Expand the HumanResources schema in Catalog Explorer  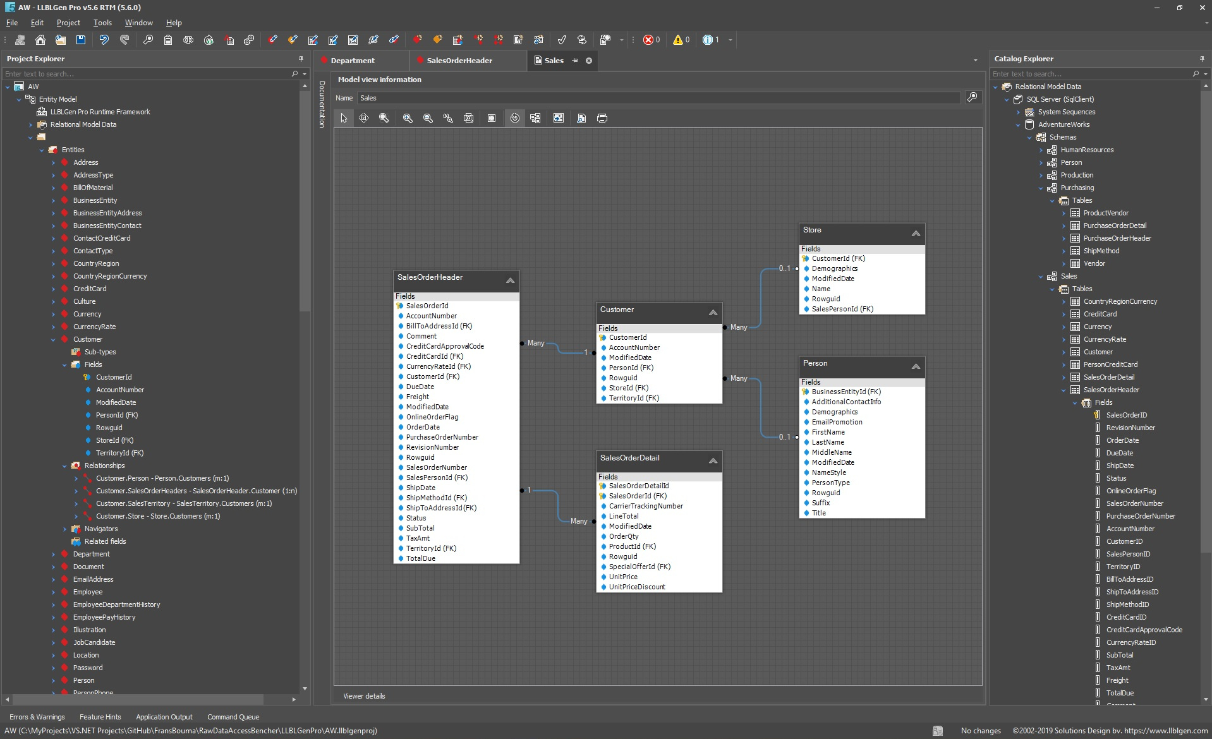point(1041,150)
